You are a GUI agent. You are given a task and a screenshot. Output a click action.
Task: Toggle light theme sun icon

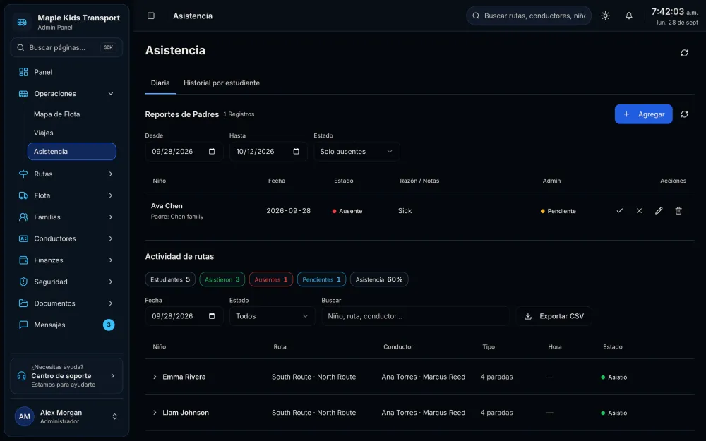point(606,16)
